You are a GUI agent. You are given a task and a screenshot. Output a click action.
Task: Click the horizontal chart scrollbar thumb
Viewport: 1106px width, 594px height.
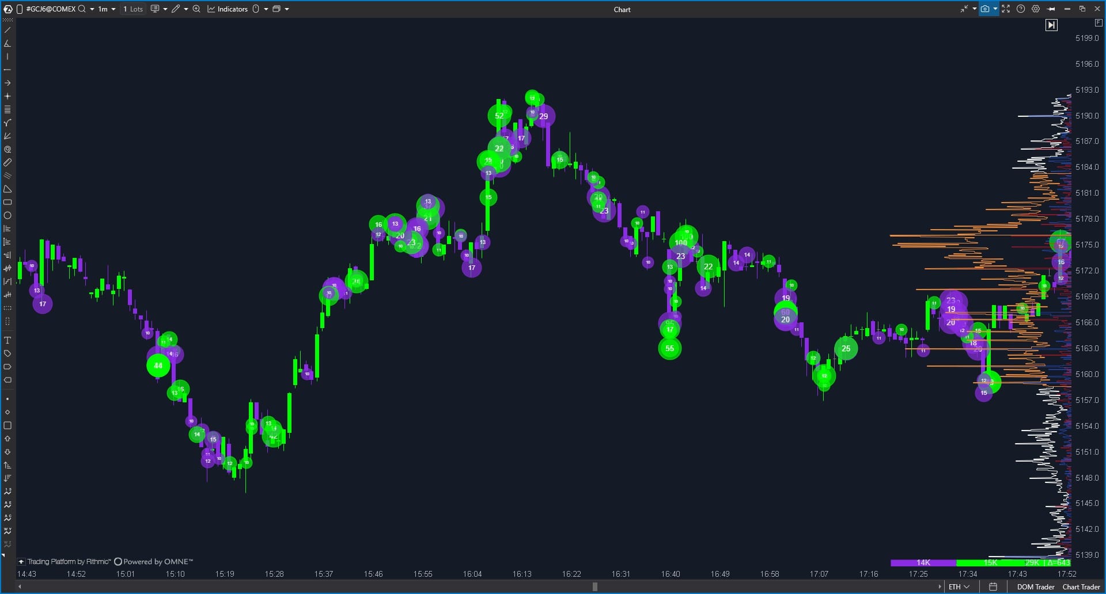point(595,587)
